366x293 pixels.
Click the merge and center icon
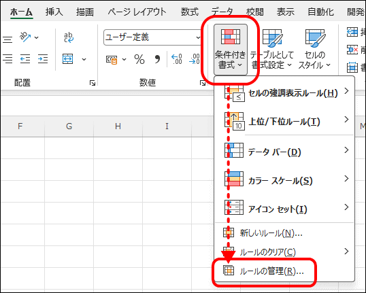pos(68,58)
